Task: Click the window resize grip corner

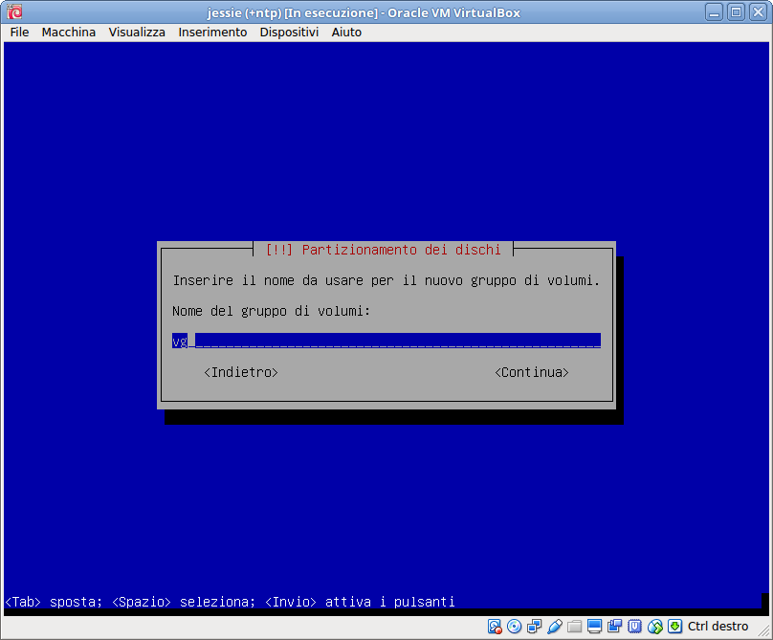Action: 764,631
